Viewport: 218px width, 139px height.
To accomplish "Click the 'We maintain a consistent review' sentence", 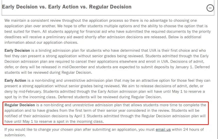I will point(37,20).
